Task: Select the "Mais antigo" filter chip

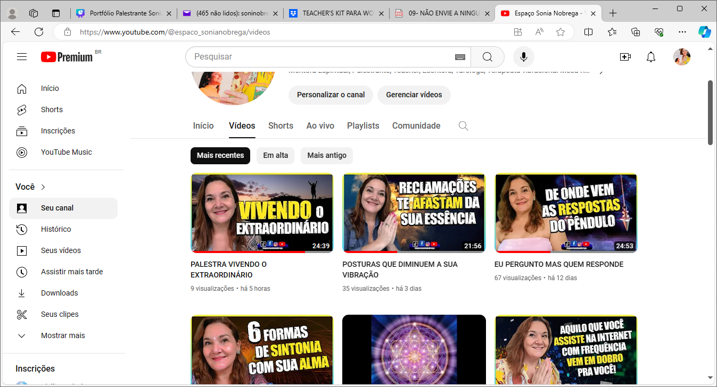Action: pyautogui.click(x=327, y=155)
